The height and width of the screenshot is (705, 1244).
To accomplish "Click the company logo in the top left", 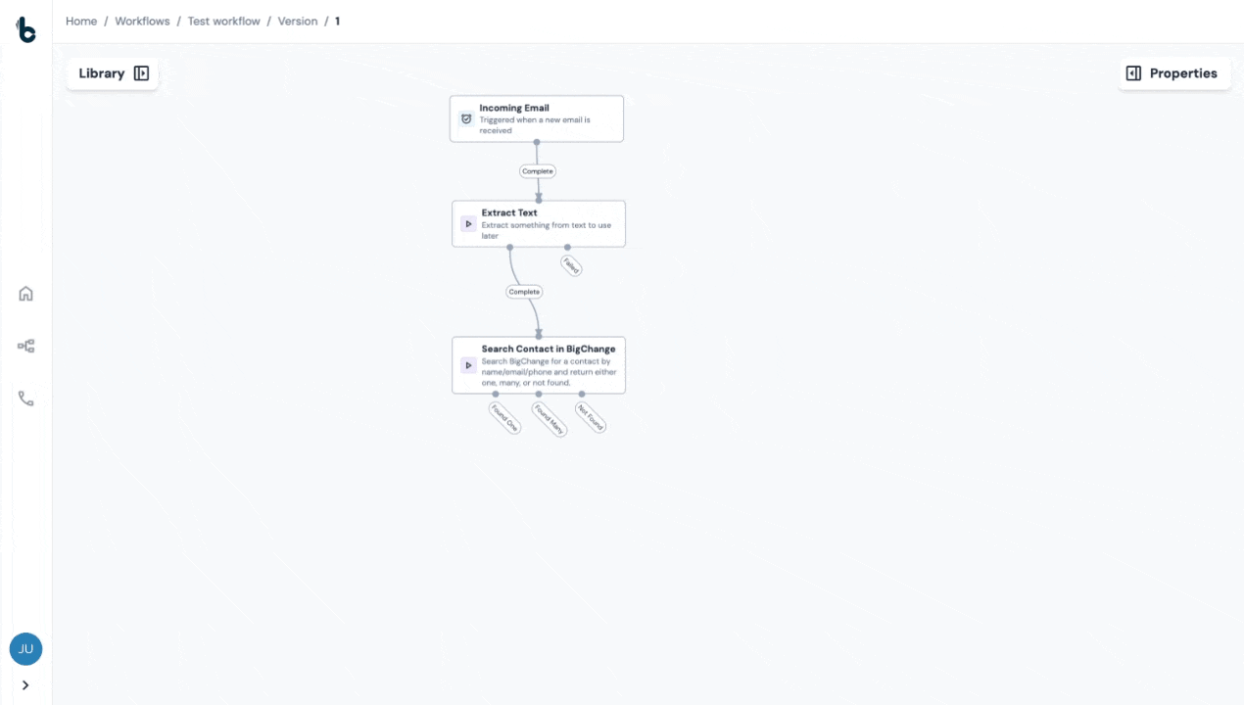I will point(25,29).
